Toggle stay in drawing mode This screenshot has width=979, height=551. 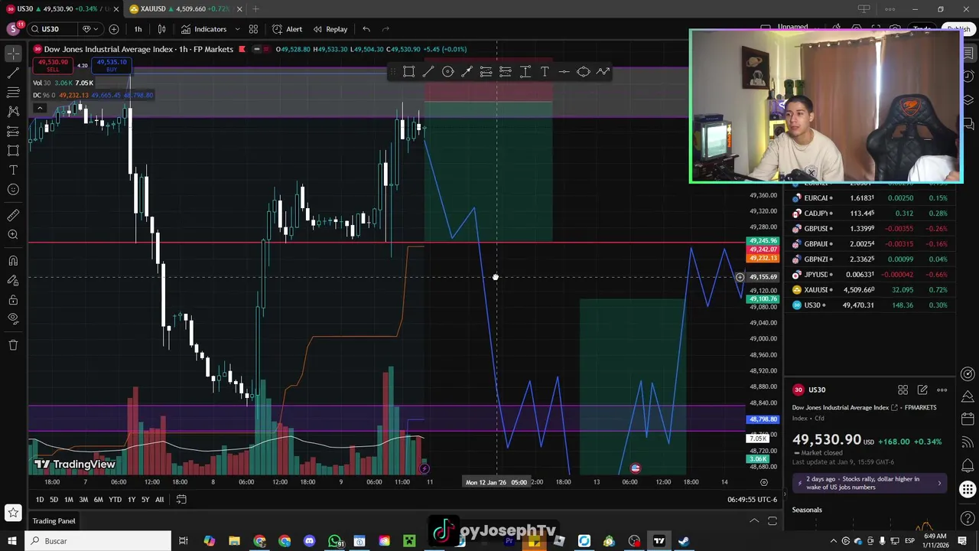coord(13,280)
